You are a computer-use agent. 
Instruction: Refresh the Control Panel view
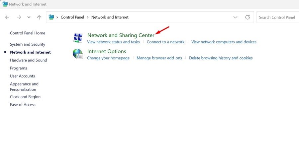pos(247,17)
